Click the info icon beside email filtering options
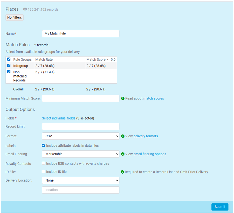The height and width of the screenshot is (213, 234). [123, 154]
